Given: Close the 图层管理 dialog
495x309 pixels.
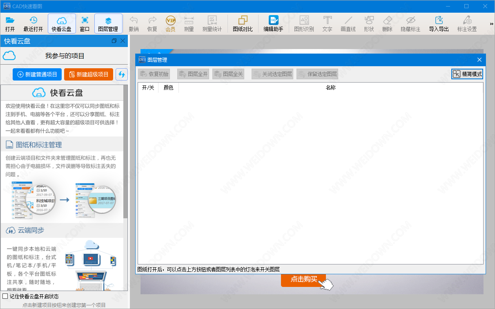Looking at the screenshot, I should (479, 60).
